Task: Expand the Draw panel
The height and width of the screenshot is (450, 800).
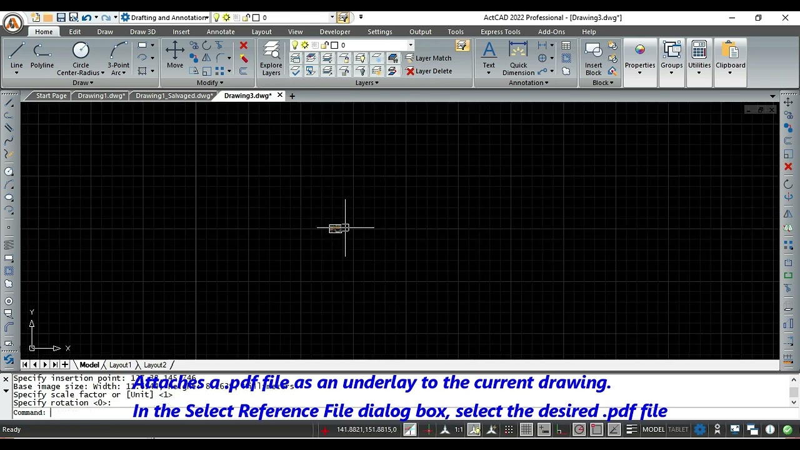Action: point(82,82)
